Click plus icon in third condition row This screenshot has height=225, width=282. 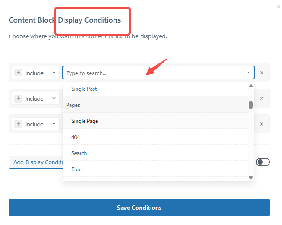pos(18,124)
